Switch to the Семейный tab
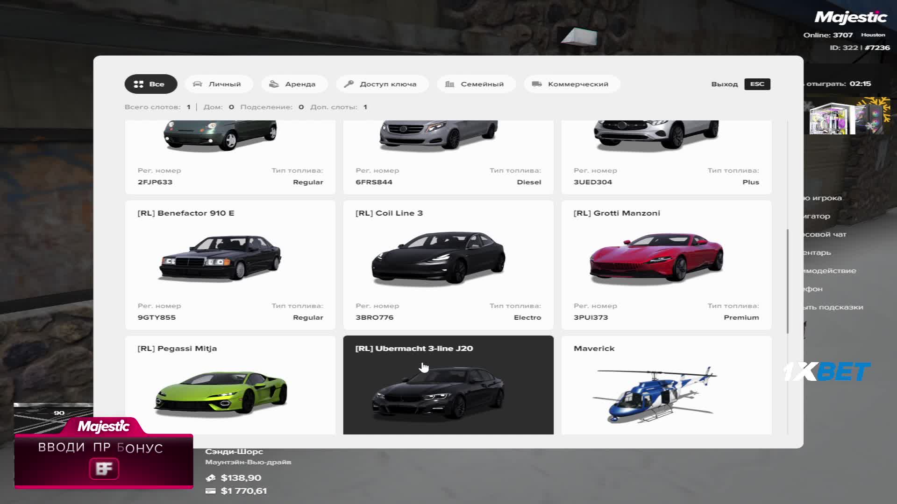 click(x=476, y=84)
